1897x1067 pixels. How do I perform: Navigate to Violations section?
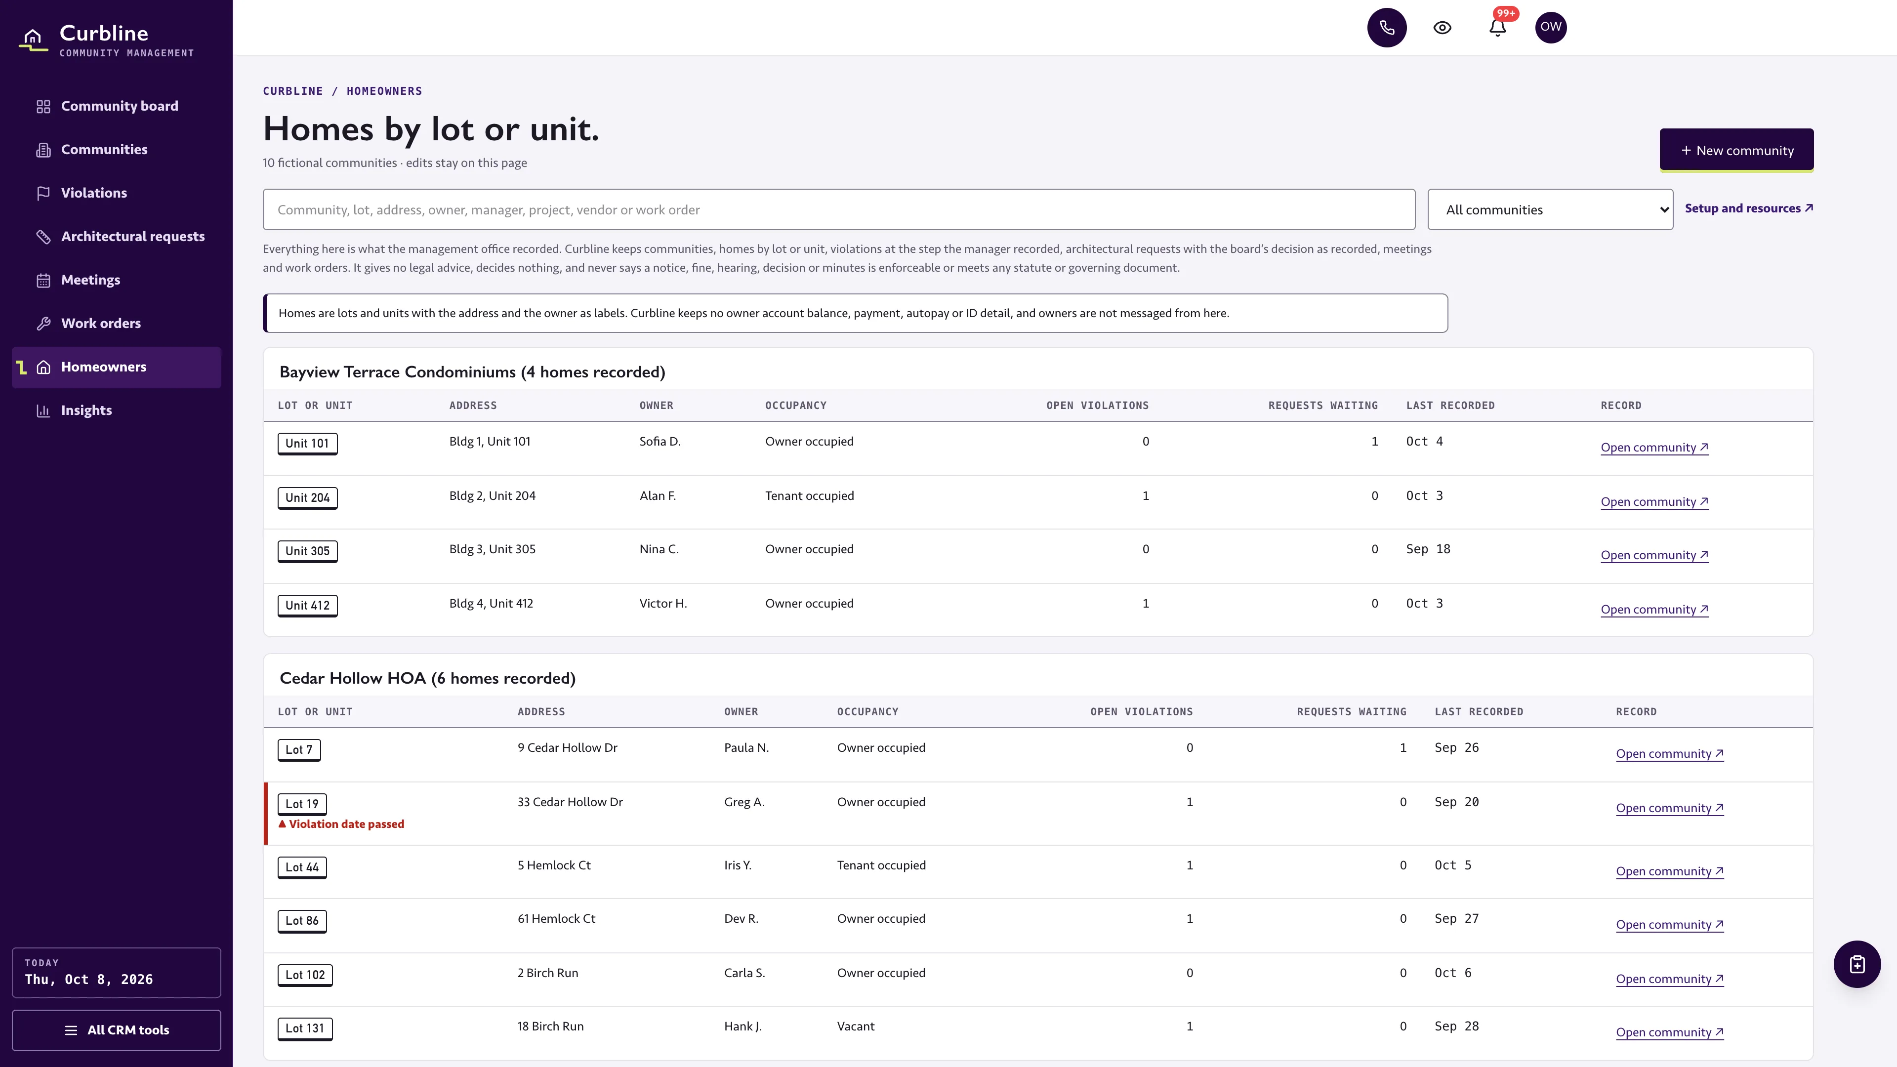117,194
